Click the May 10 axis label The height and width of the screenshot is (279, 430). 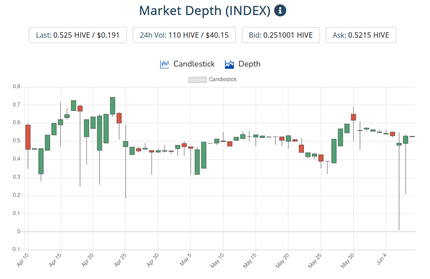[217, 261]
